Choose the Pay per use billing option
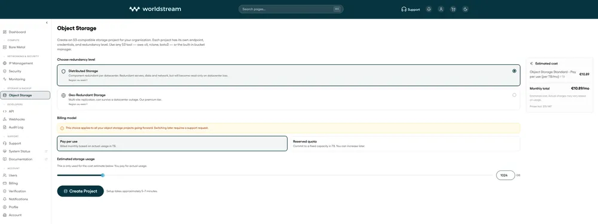The height and width of the screenshot is (224, 598). click(172, 144)
